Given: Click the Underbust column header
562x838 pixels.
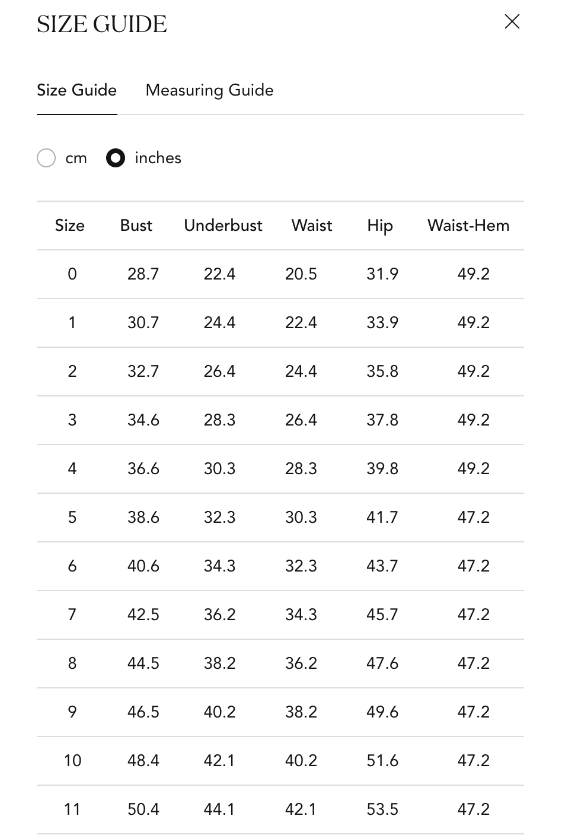Looking at the screenshot, I should tap(223, 226).
